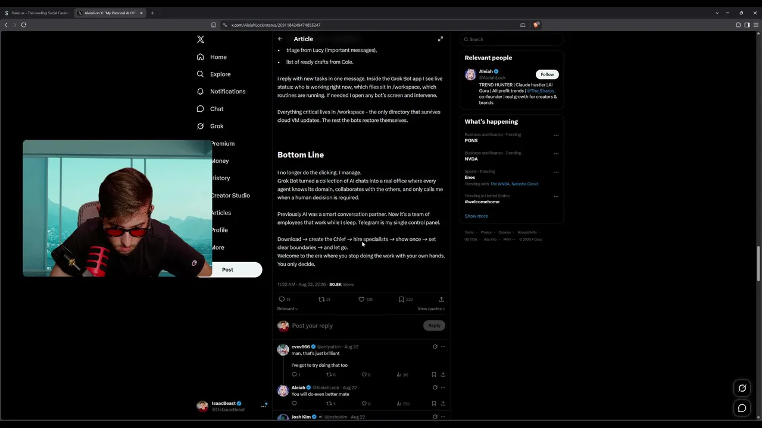Screen dimensions: 762x428
Task: Open the #welcomehome trending topic
Action: coord(482,202)
